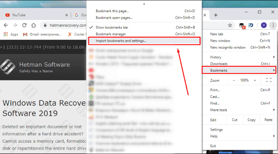Decrease zoom with minus button

click(x=234, y=80)
